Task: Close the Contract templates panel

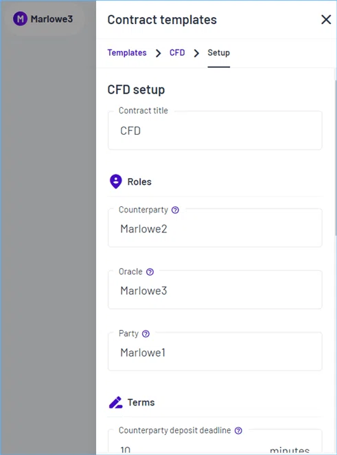Action: (x=326, y=20)
